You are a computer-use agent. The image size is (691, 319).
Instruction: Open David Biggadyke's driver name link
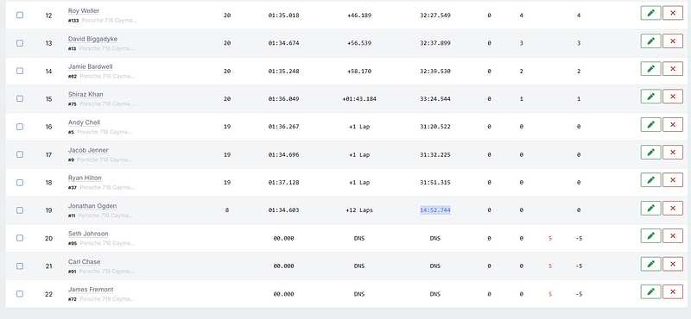pos(92,39)
